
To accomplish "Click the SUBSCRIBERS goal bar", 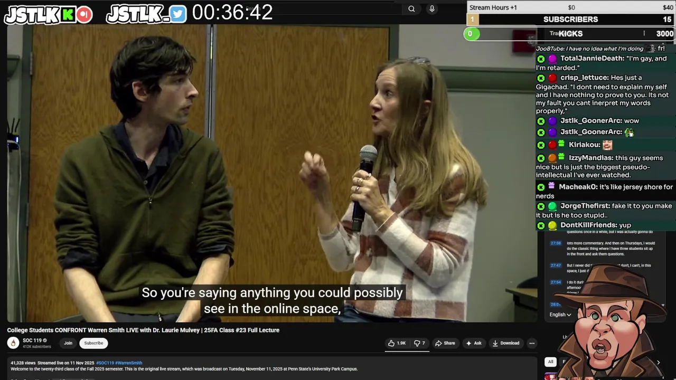I will pyautogui.click(x=570, y=20).
